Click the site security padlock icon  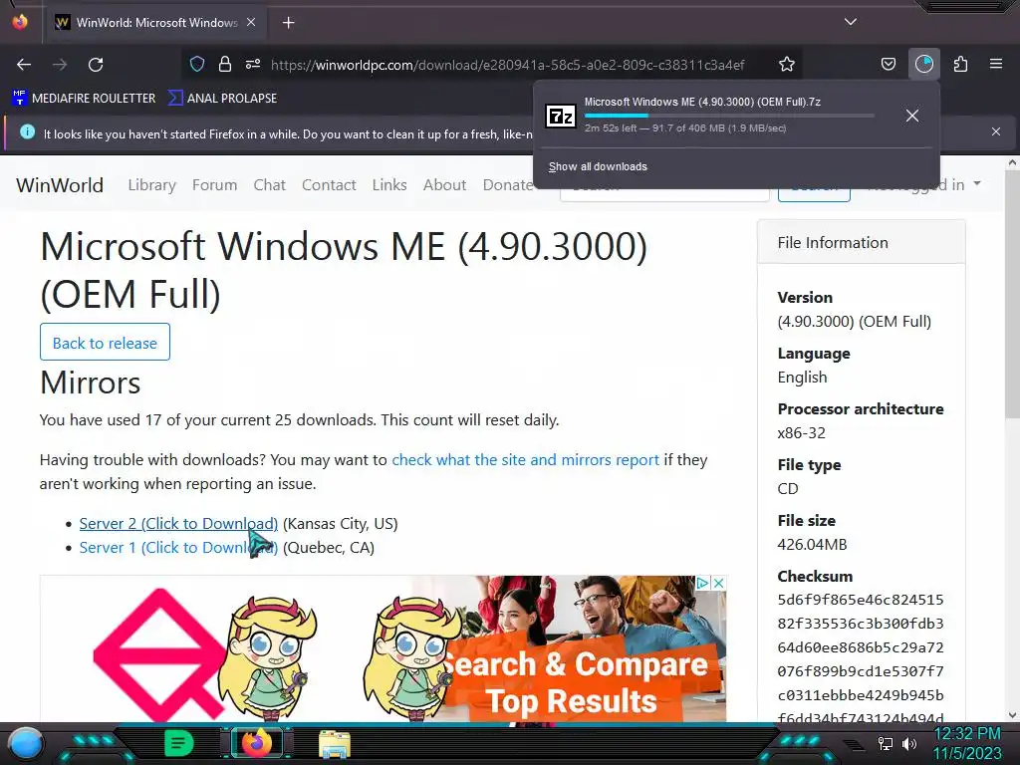click(225, 64)
